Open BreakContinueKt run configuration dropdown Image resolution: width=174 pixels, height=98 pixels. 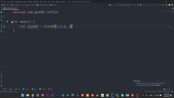(x=125, y=5)
